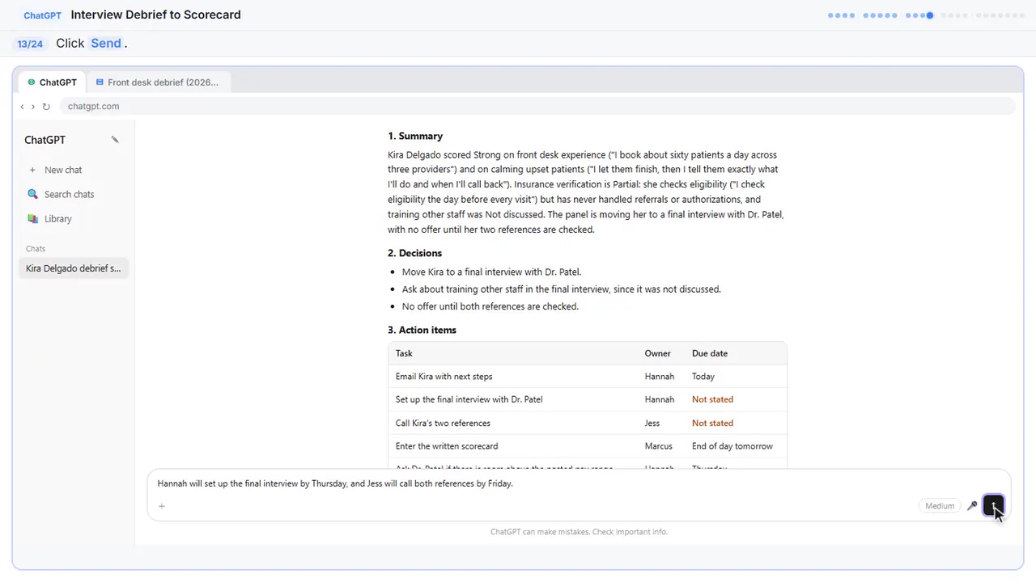Click the '3. Action items' heading
1036x582 pixels.
tap(422, 330)
